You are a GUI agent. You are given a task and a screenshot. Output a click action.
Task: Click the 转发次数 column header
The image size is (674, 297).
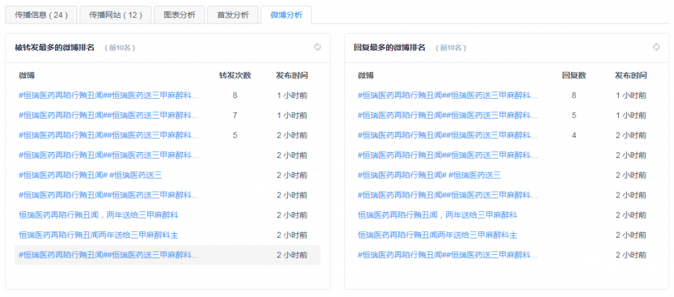coord(235,76)
